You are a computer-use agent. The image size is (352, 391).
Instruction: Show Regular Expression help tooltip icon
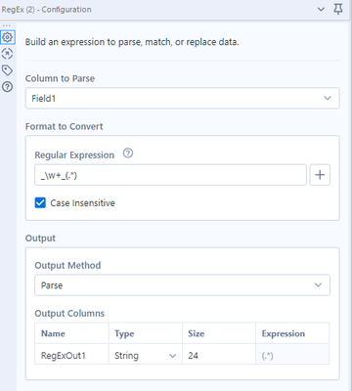[x=128, y=152]
